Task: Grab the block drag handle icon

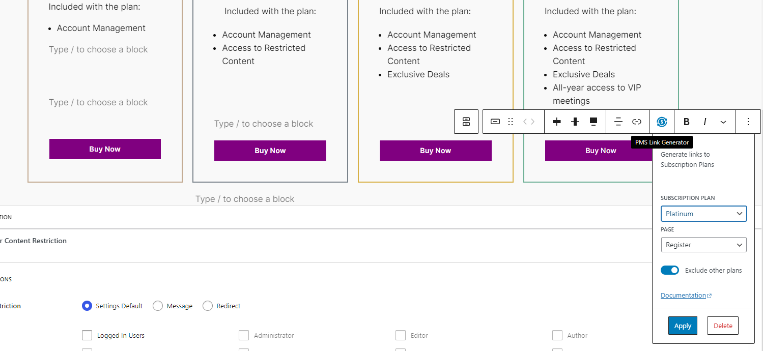Action: coord(511,122)
